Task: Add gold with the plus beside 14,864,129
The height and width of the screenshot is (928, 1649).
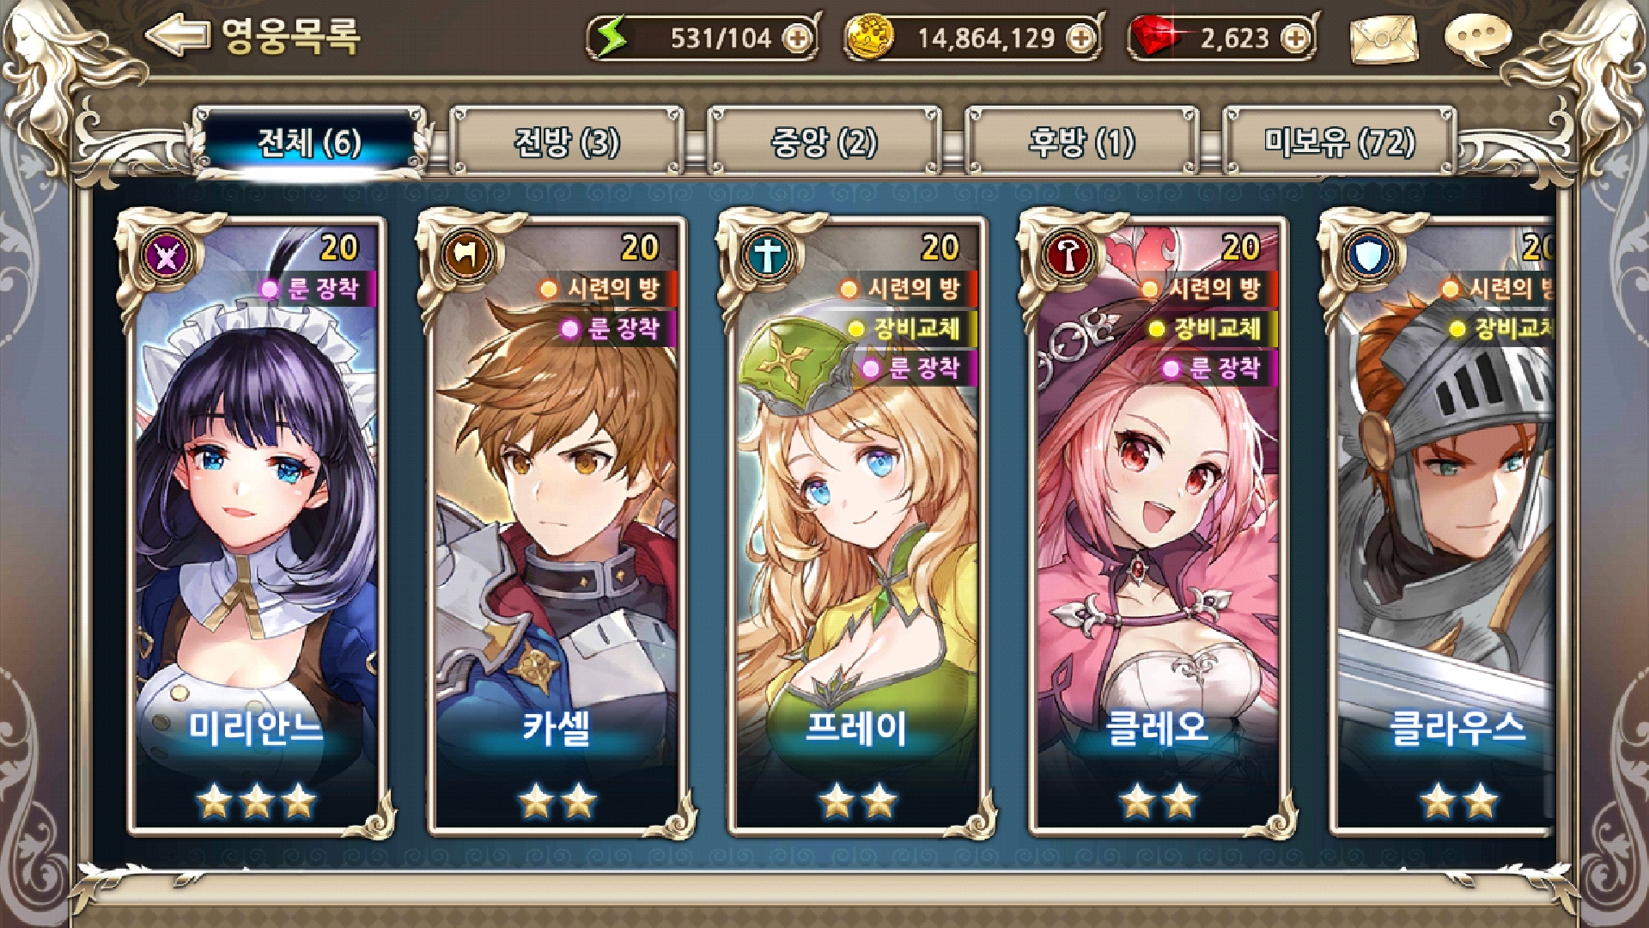Action: pyautogui.click(x=1081, y=39)
